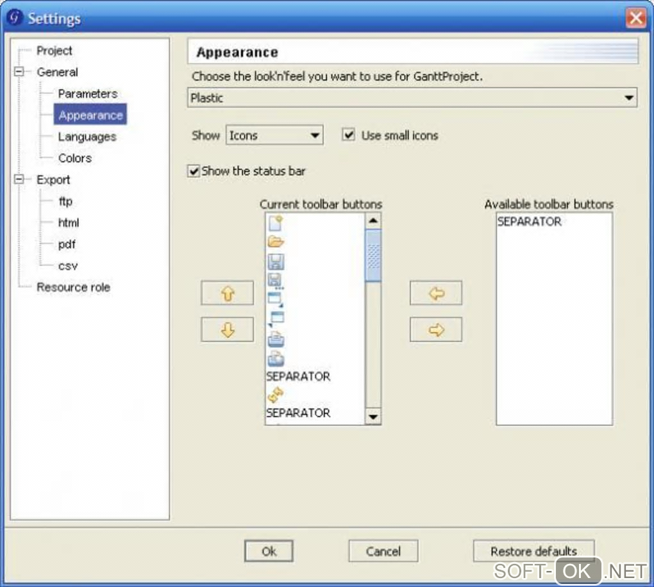The width and height of the screenshot is (654, 587).
Task: Collapse the General tree node
Action: click(19, 71)
